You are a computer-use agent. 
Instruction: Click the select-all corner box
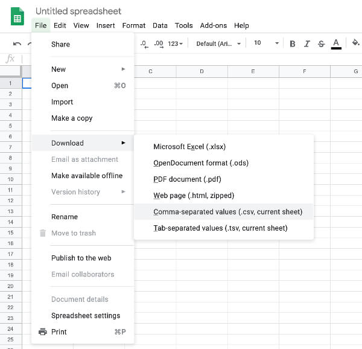[11, 71]
